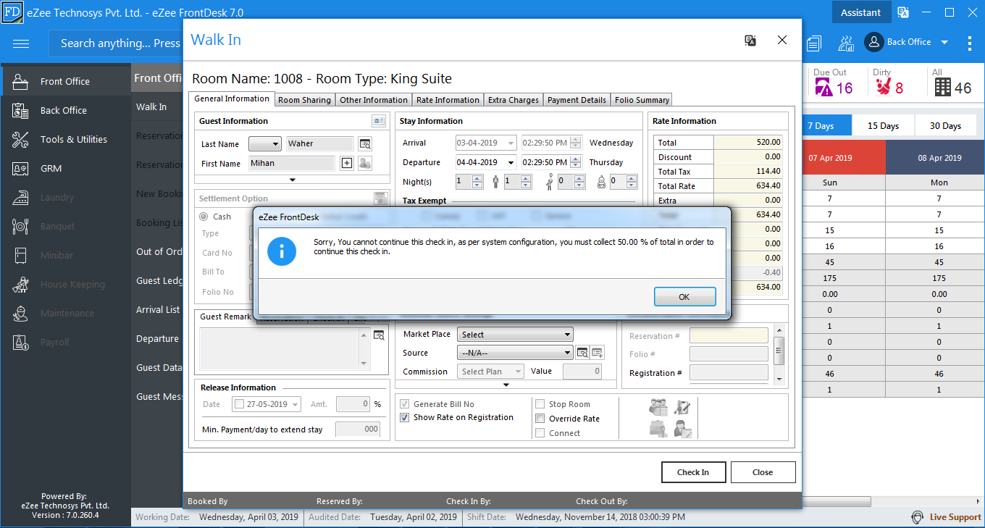Click the Banquet sidebar icon
The image size is (985, 528).
coord(20,226)
